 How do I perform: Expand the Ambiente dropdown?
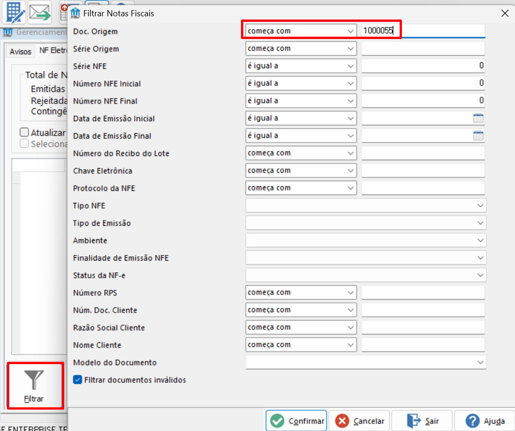click(366, 240)
